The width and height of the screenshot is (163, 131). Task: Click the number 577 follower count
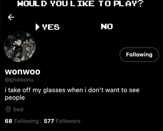[49, 121]
